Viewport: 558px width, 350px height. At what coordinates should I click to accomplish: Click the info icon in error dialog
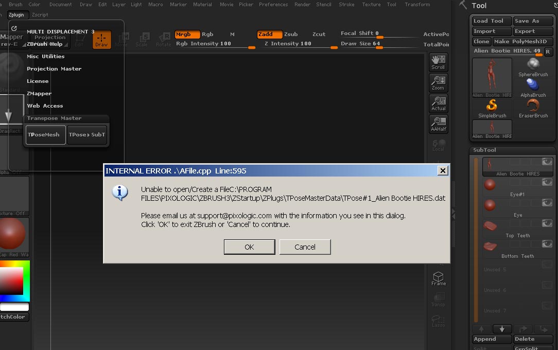(119, 192)
